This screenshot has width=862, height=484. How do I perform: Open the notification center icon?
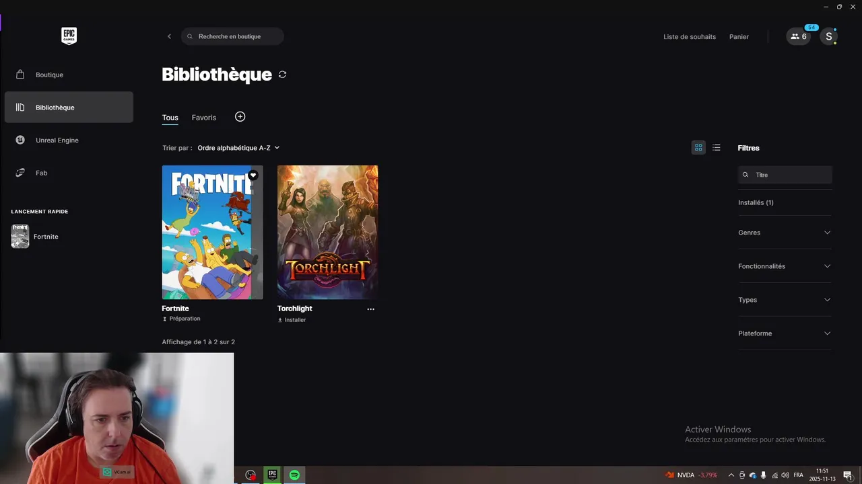[x=848, y=475]
